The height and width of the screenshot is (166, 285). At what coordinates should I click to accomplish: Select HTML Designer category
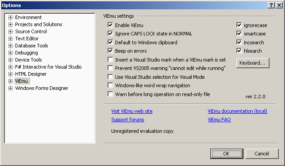click(x=31, y=74)
